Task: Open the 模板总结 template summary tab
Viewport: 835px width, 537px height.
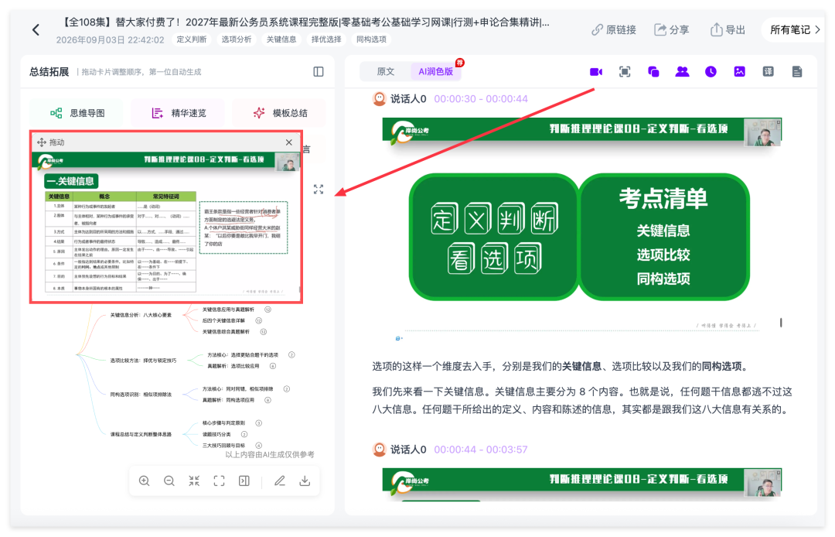Action: coord(280,113)
